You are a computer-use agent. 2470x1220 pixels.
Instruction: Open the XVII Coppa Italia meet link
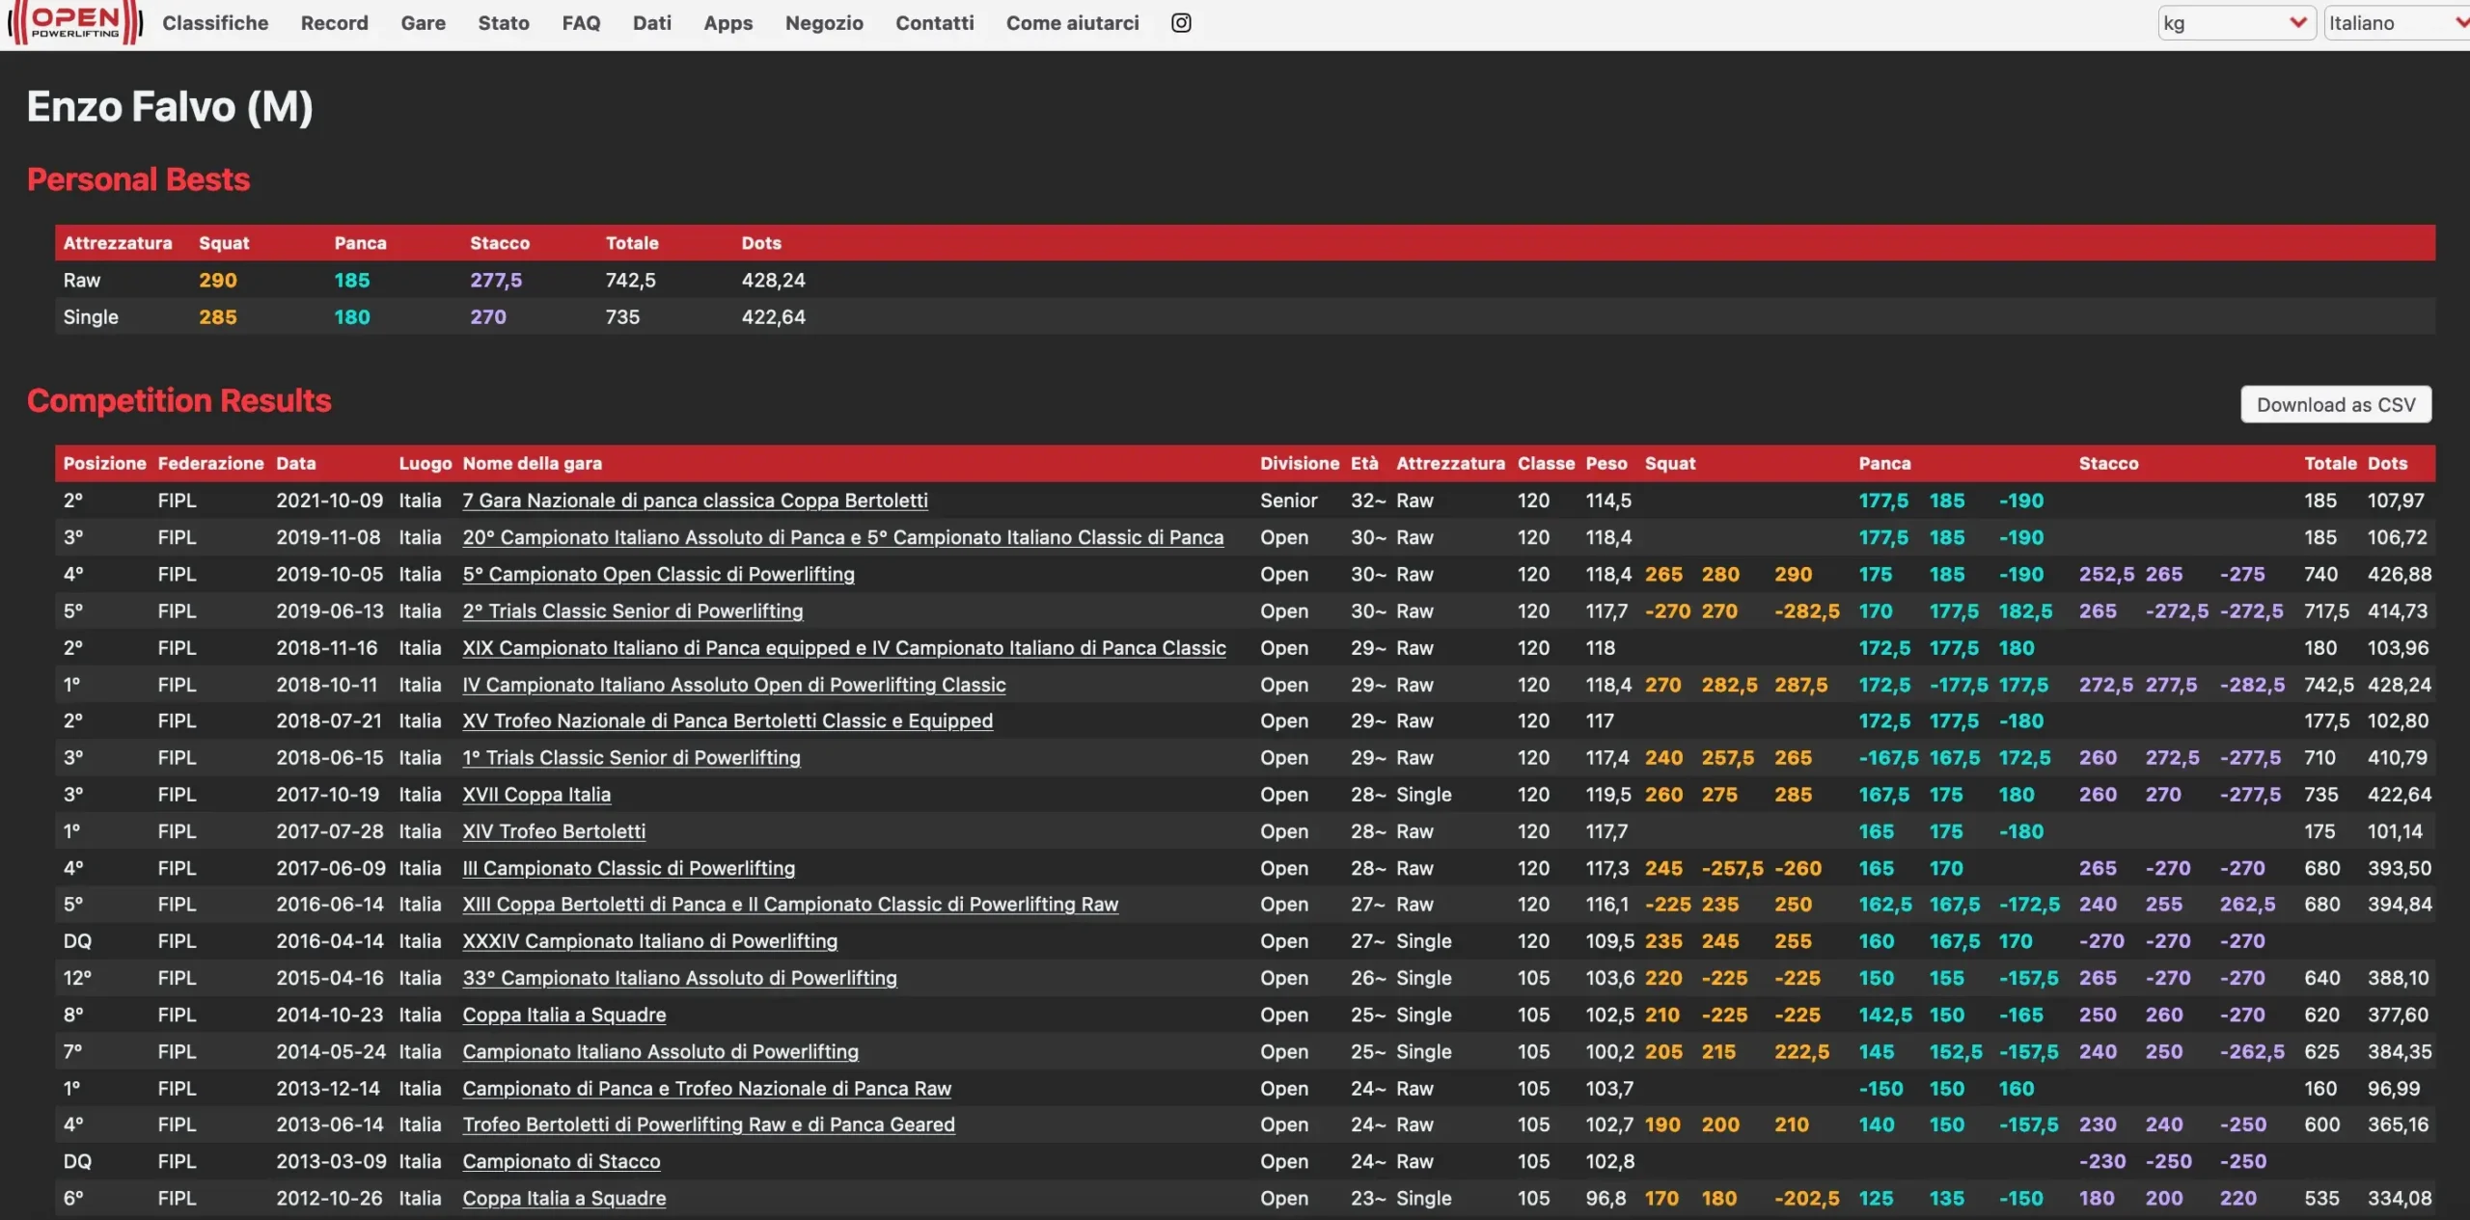[536, 795]
